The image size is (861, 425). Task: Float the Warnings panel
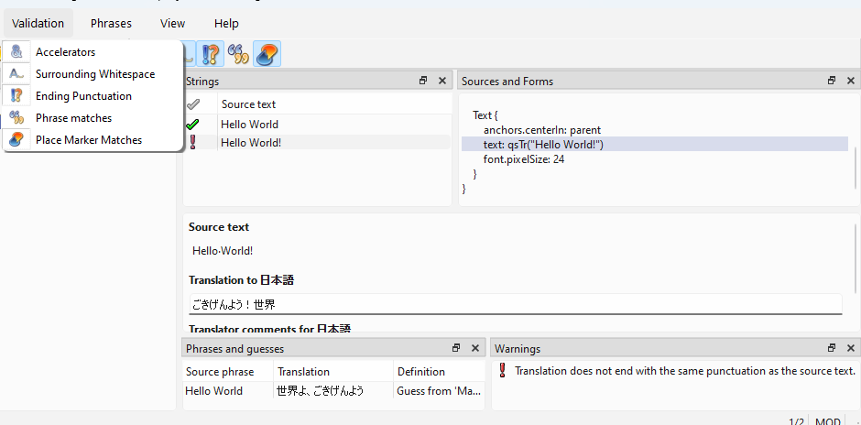coord(832,348)
